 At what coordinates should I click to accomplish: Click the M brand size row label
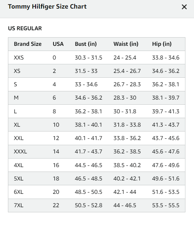[16, 98]
